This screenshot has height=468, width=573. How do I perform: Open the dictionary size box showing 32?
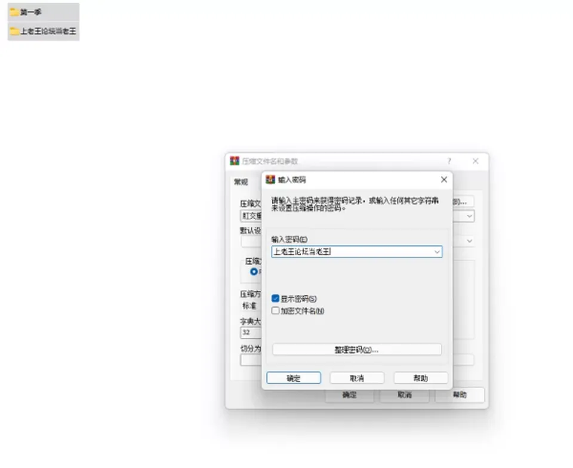[251, 332]
